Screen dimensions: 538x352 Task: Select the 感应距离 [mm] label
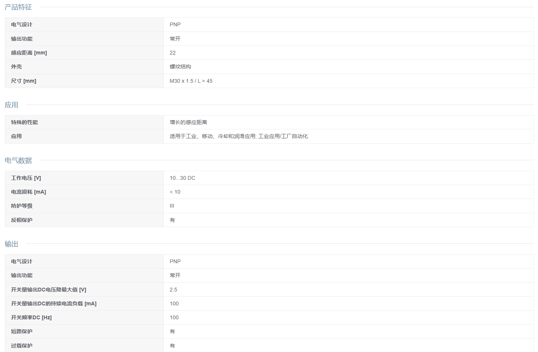[x=29, y=53]
